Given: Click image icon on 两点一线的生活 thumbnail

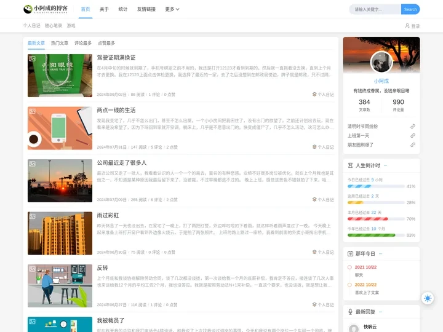Looking at the screenshot, I should pos(32,111).
